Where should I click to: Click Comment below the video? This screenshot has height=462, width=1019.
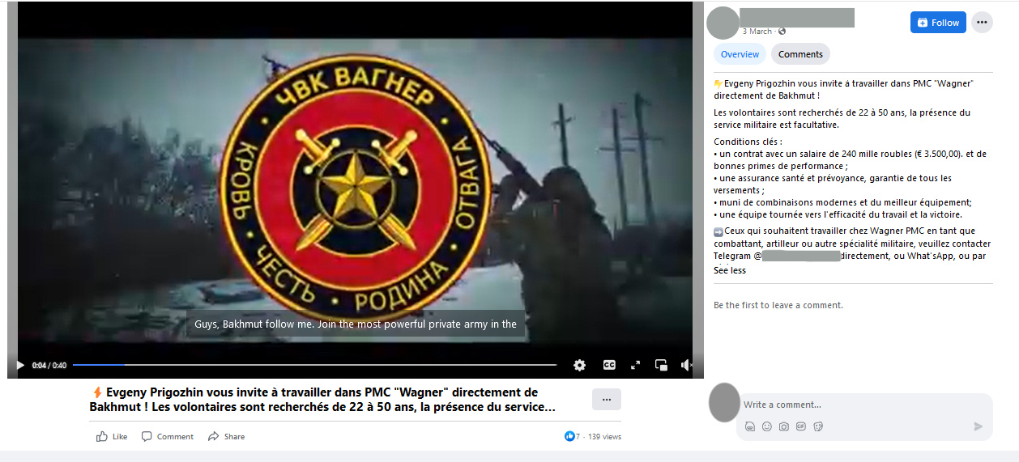(x=168, y=436)
